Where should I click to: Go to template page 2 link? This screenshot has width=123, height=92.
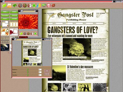point(10,53)
